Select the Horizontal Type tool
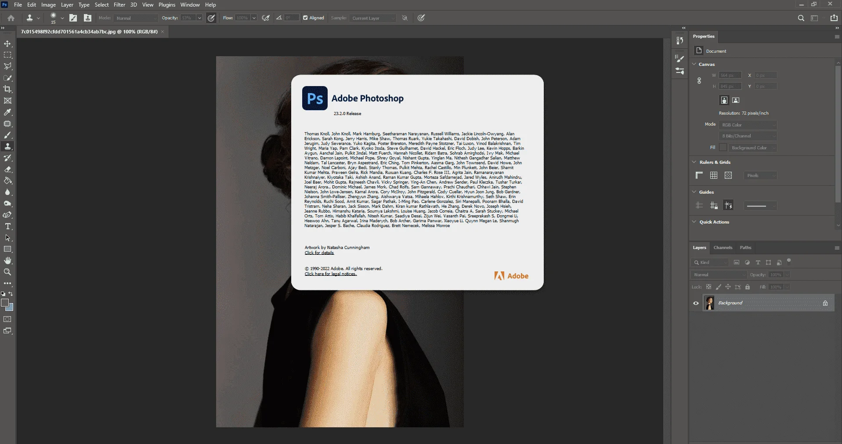 pyautogui.click(x=7, y=227)
